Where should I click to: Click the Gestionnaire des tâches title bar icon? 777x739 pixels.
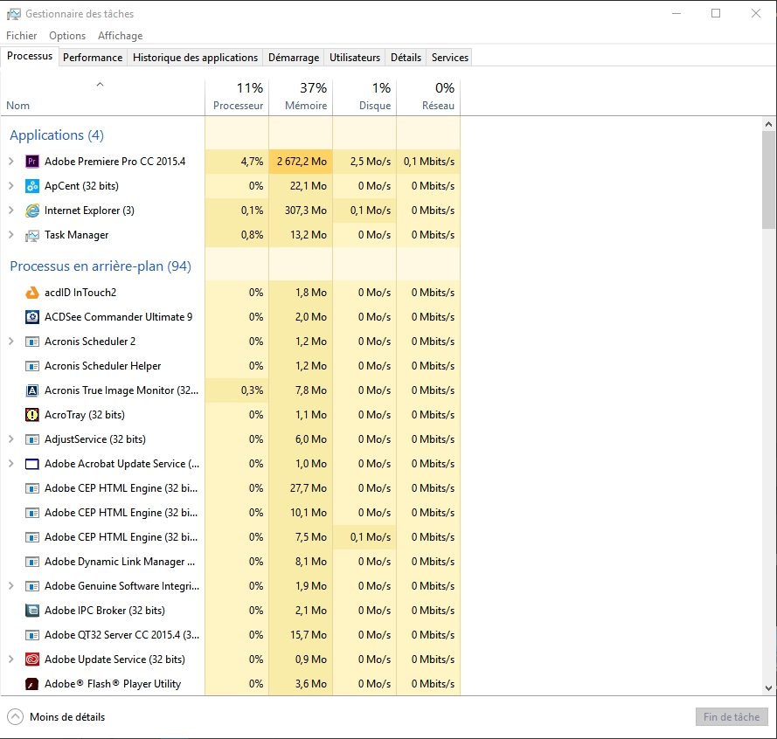point(14,14)
